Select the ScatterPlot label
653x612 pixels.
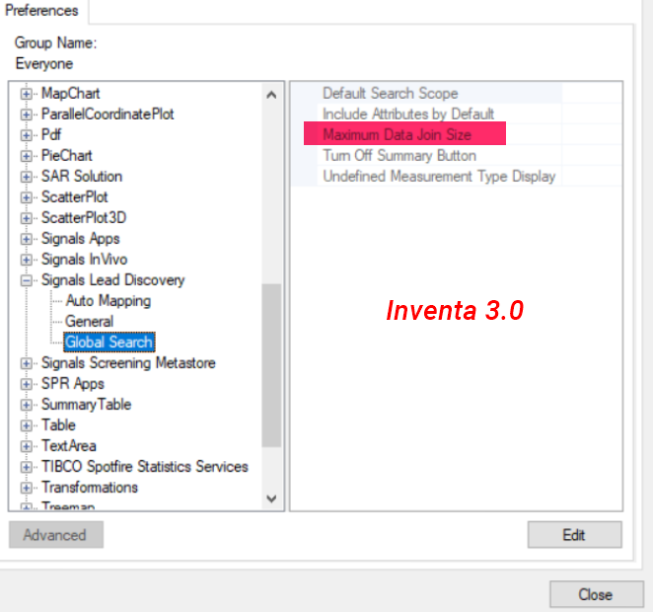click(x=75, y=197)
